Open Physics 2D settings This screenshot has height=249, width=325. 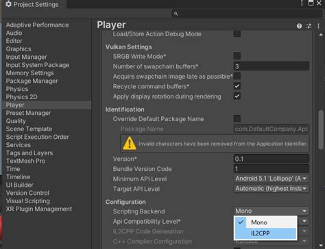(x=22, y=97)
